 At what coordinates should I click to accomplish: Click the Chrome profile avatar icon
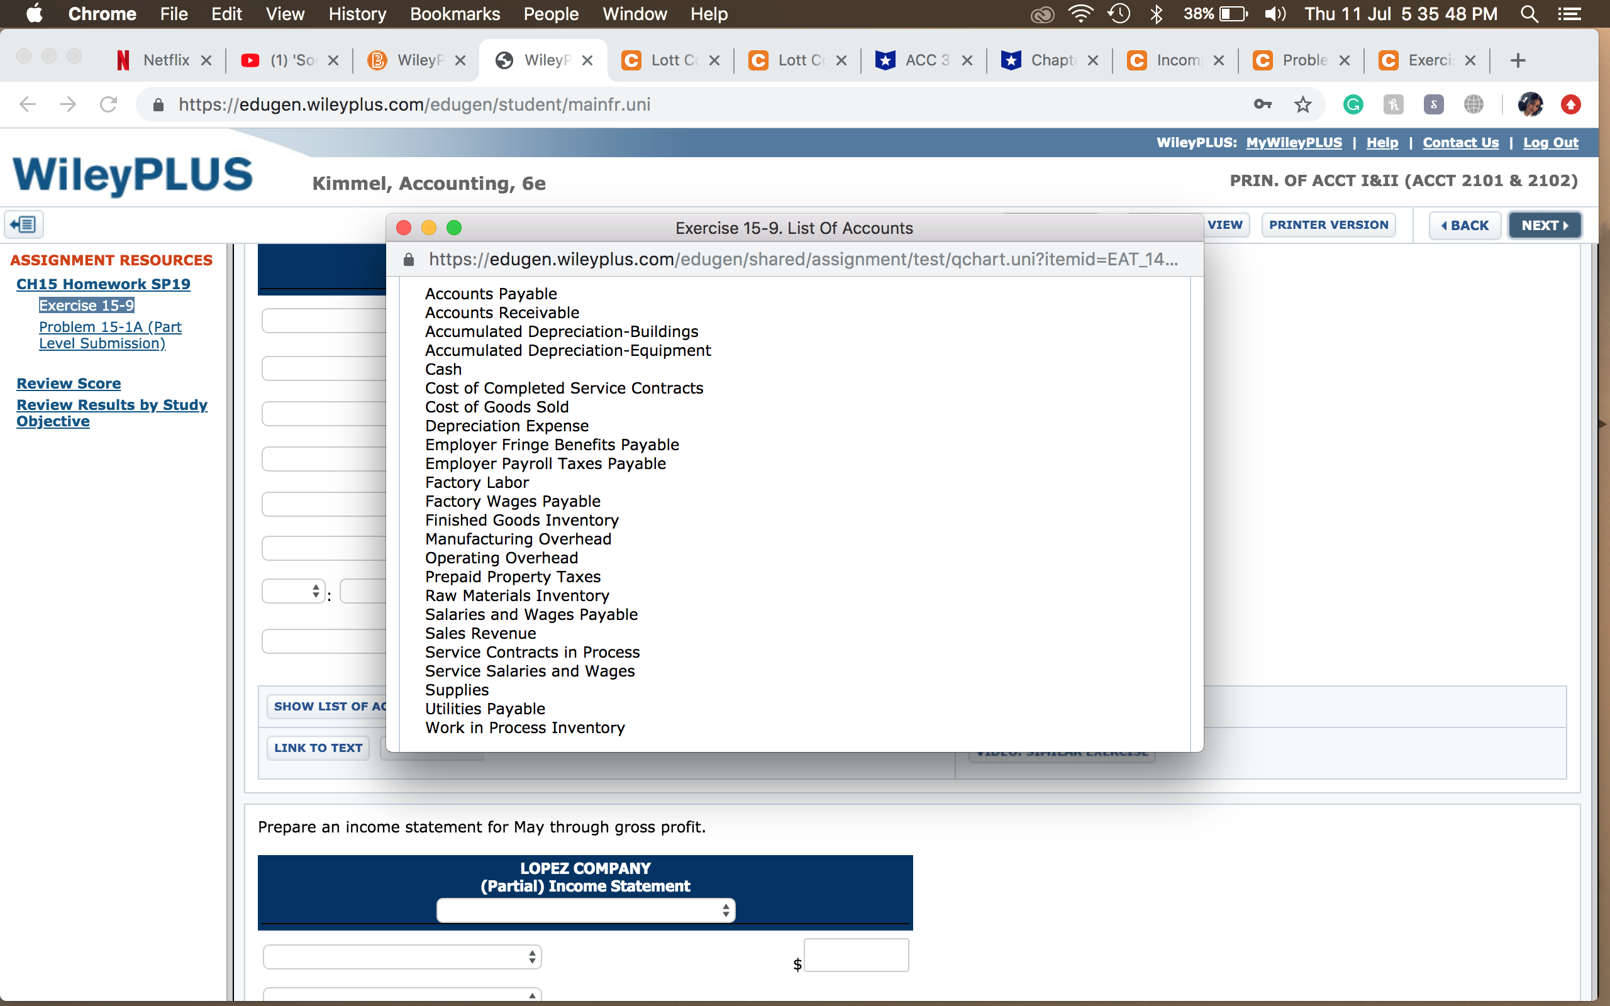click(1530, 104)
